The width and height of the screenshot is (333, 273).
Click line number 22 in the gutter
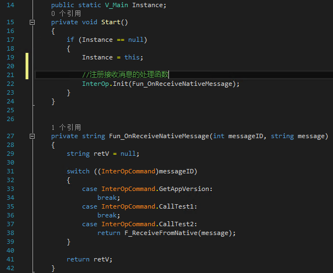(10, 84)
